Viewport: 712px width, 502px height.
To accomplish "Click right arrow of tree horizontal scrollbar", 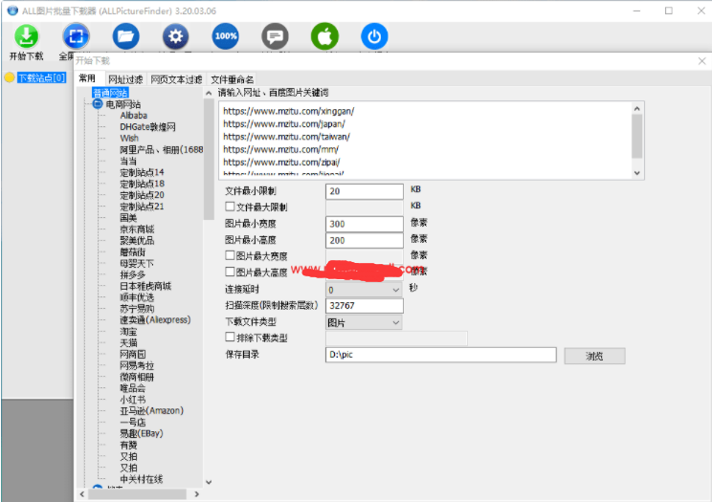I will tap(196, 493).
